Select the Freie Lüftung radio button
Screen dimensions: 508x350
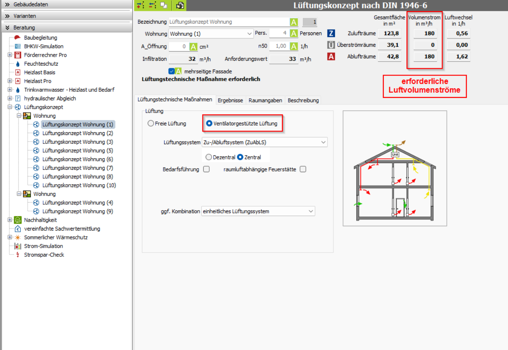coord(151,123)
